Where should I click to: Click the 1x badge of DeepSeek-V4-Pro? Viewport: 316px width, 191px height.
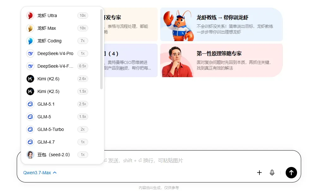pos(82,53)
